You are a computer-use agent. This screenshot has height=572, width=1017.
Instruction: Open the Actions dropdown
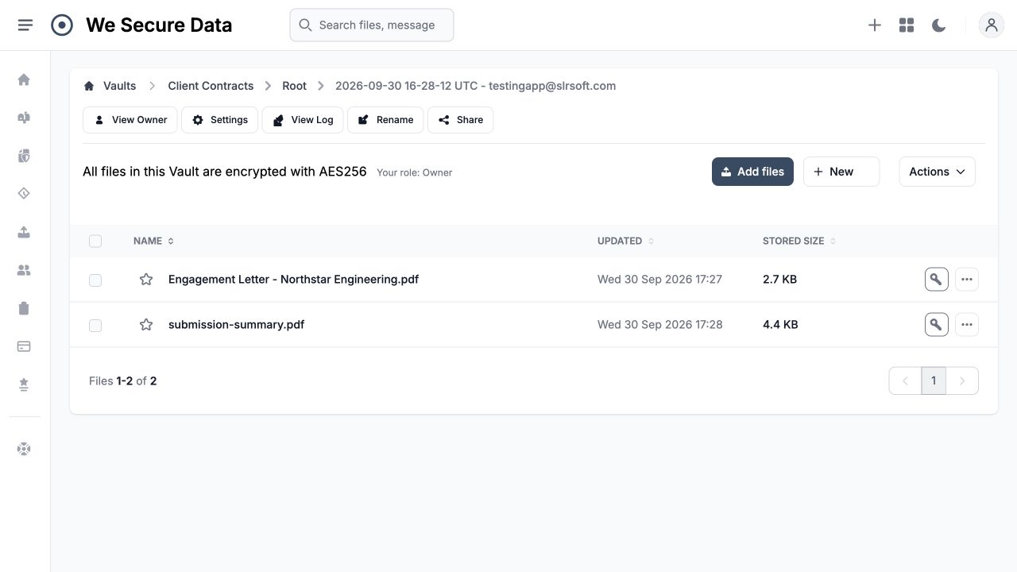click(938, 172)
